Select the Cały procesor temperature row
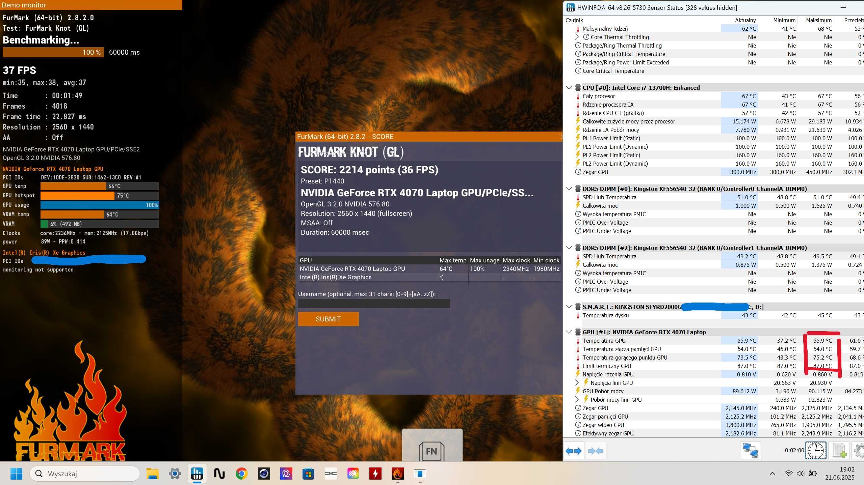The width and height of the screenshot is (864, 485). [714, 96]
